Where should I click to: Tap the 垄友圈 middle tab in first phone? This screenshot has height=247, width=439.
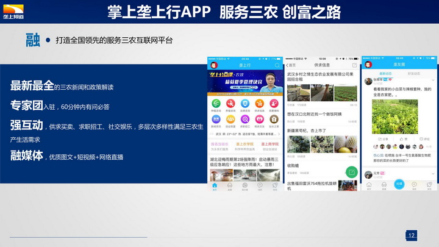tap(244, 185)
